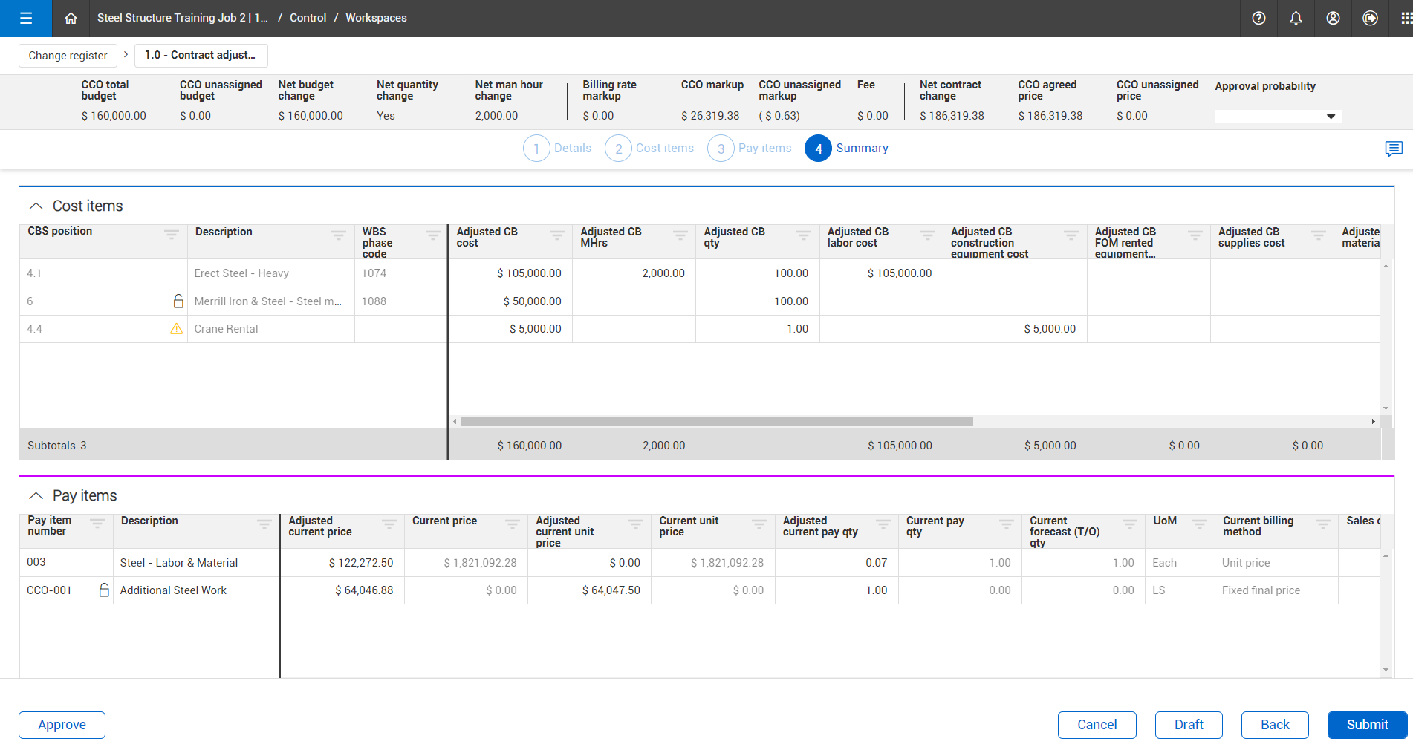The image size is (1413, 753).
Task: Collapse the Cost items section
Action: click(x=36, y=206)
